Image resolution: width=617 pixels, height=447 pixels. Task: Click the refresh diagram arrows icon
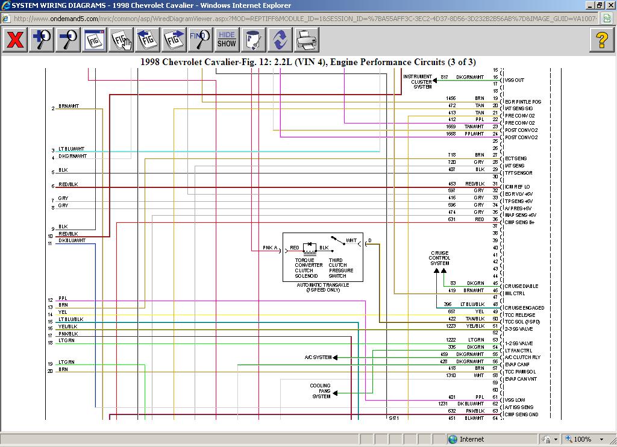coord(280,40)
